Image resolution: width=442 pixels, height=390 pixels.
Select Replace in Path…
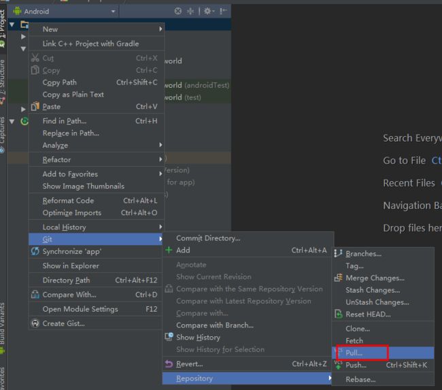pos(96,133)
